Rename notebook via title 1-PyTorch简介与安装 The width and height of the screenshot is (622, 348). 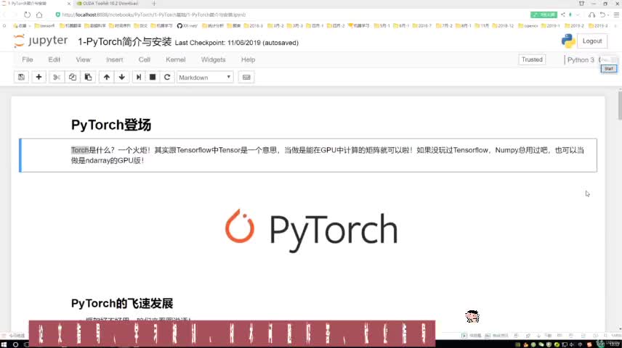124,42
